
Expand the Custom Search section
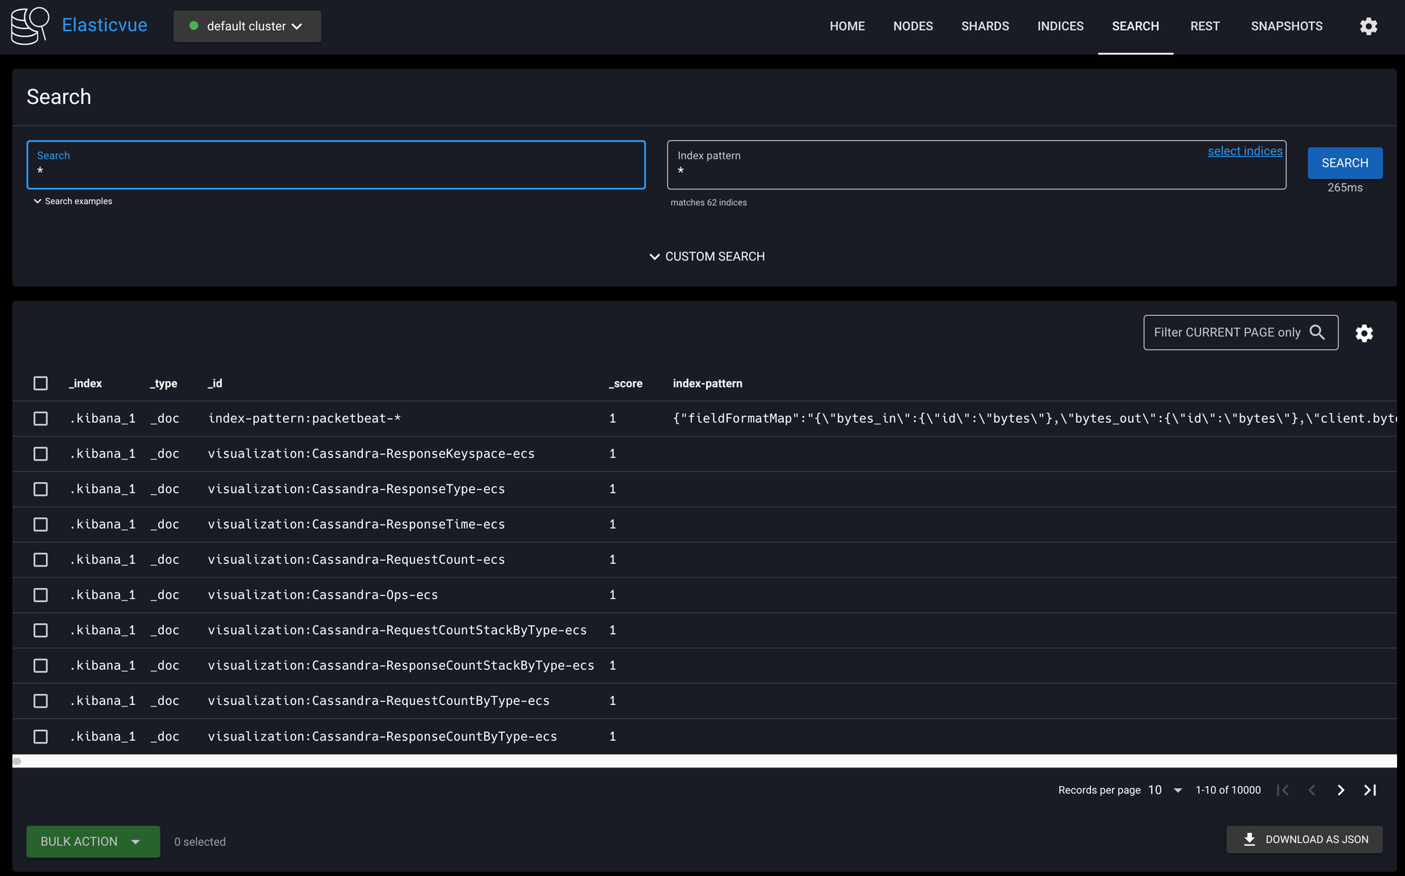tap(706, 257)
